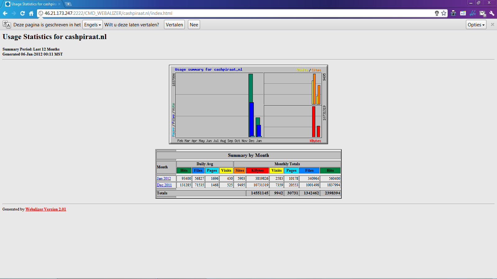
Task: Click the translate bar language icon
Action: pos(7,24)
